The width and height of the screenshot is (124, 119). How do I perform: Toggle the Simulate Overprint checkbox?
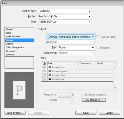83,95
